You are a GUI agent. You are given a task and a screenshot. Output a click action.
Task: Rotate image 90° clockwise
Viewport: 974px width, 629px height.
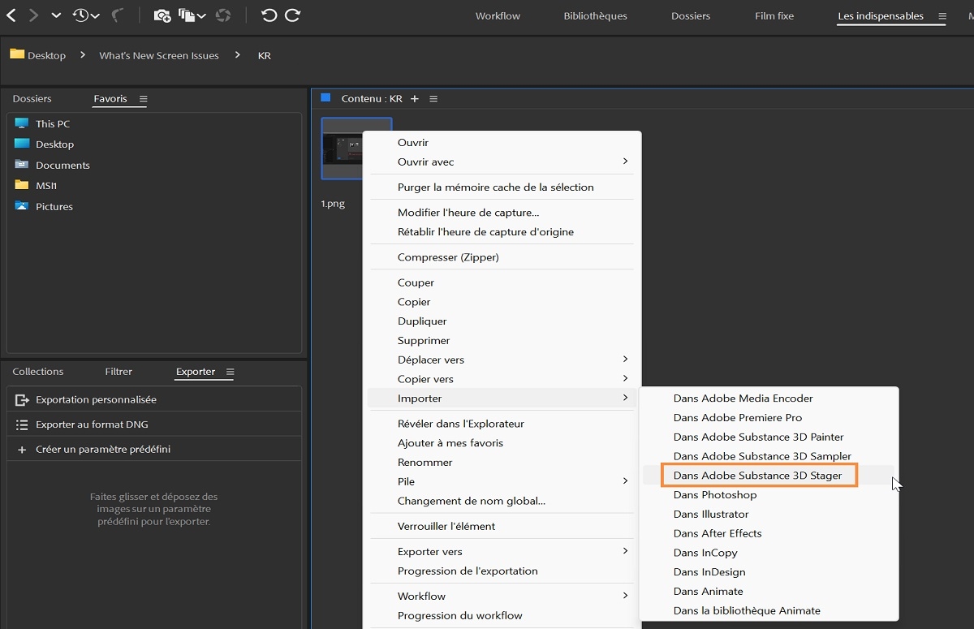tap(293, 15)
